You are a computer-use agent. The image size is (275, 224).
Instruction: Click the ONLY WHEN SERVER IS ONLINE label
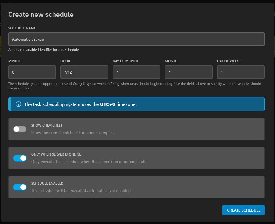pyautogui.click(x=56, y=154)
